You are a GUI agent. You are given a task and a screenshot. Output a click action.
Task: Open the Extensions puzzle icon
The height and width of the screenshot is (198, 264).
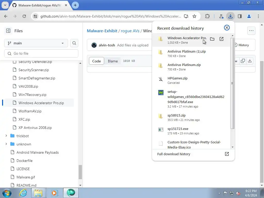click(x=208, y=16)
